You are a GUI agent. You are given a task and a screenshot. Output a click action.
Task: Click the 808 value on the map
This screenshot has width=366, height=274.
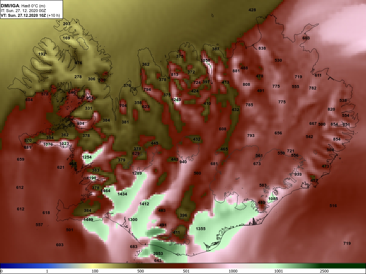pos(246,85)
